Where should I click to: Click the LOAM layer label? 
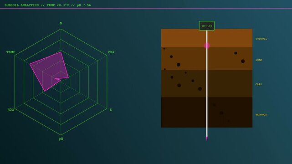259,60
